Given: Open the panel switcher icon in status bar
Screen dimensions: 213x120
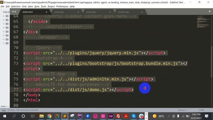Looking at the screenshot, I should coord(4,110).
